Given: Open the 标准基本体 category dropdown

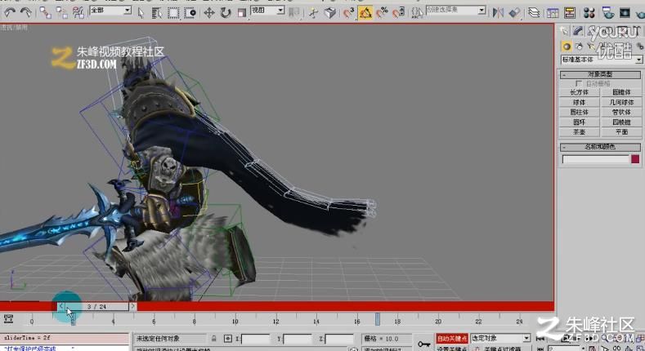Looking at the screenshot, I should pos(601,60).
